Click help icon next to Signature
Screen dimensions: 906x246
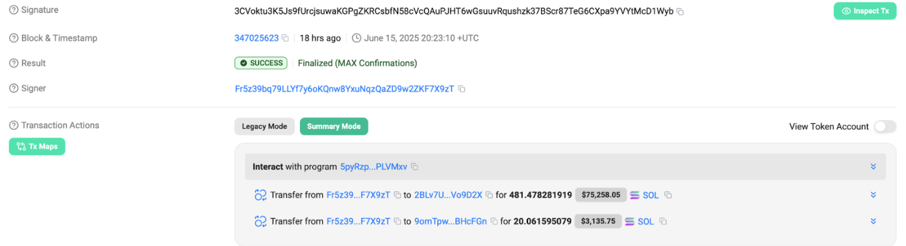click(x=14, y=10)
